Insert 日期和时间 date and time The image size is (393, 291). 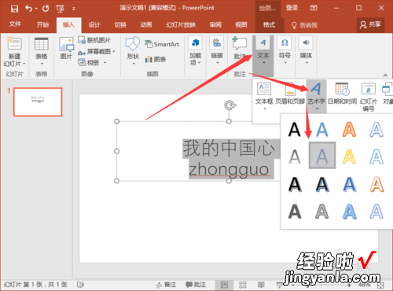(342, 93)
